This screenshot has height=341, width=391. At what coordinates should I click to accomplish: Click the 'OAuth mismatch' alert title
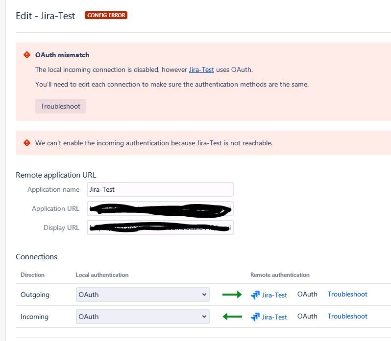pos(62,55)
